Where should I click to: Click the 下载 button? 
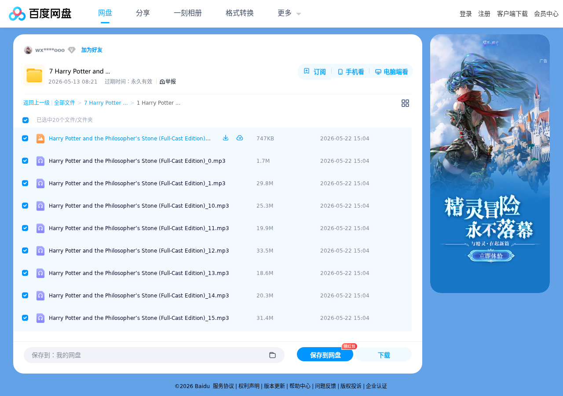coord(384,354)
